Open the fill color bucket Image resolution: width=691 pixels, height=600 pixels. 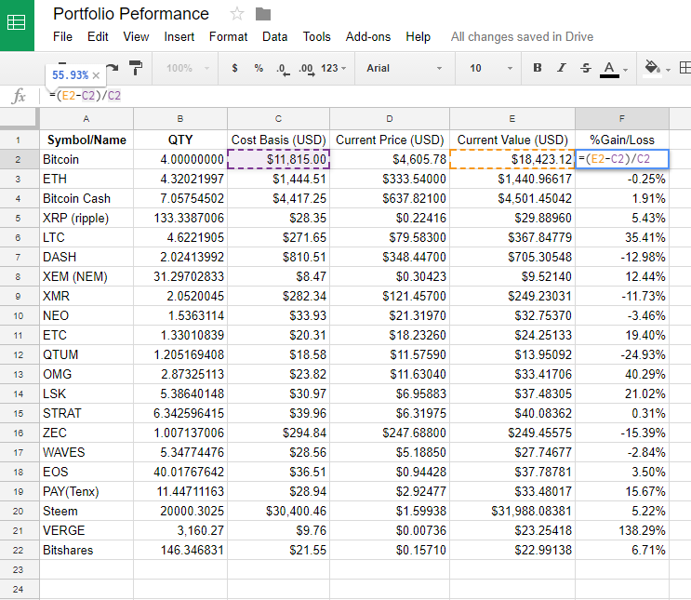point(653,68)
